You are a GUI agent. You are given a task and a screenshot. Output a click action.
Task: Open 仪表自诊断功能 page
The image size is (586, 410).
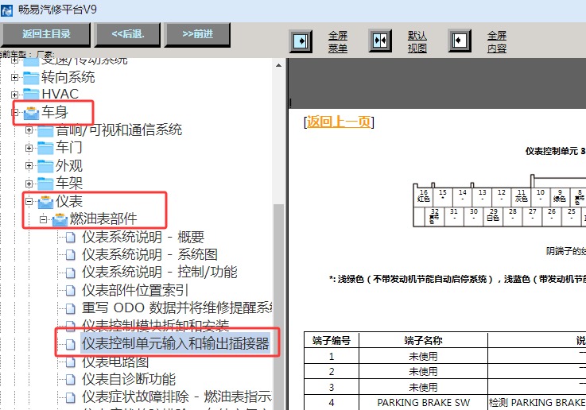click(129, 379)
